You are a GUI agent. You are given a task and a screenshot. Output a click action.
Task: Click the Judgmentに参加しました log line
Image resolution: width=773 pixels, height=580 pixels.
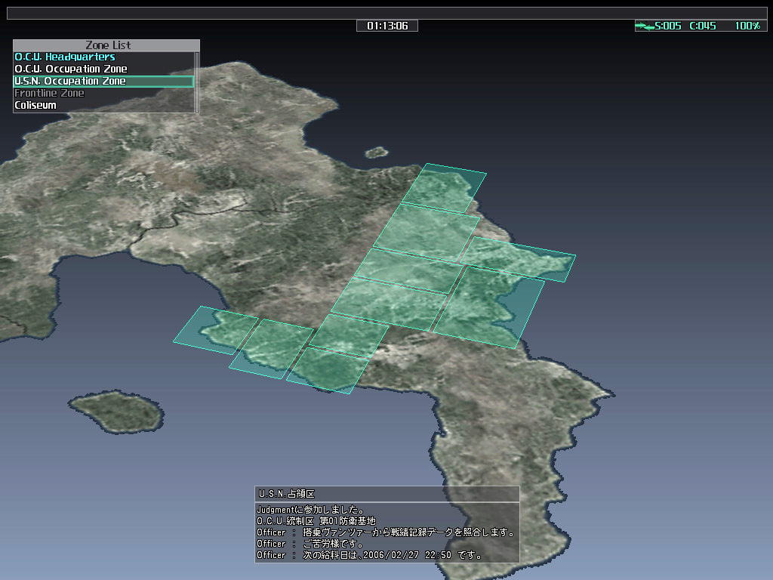(x=311, y=510)
